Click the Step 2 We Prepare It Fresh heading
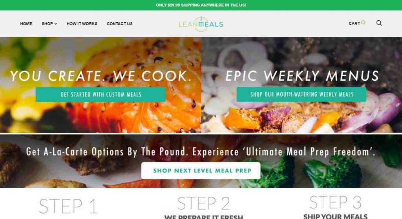 pyautogui.click(x=204, y=208)
